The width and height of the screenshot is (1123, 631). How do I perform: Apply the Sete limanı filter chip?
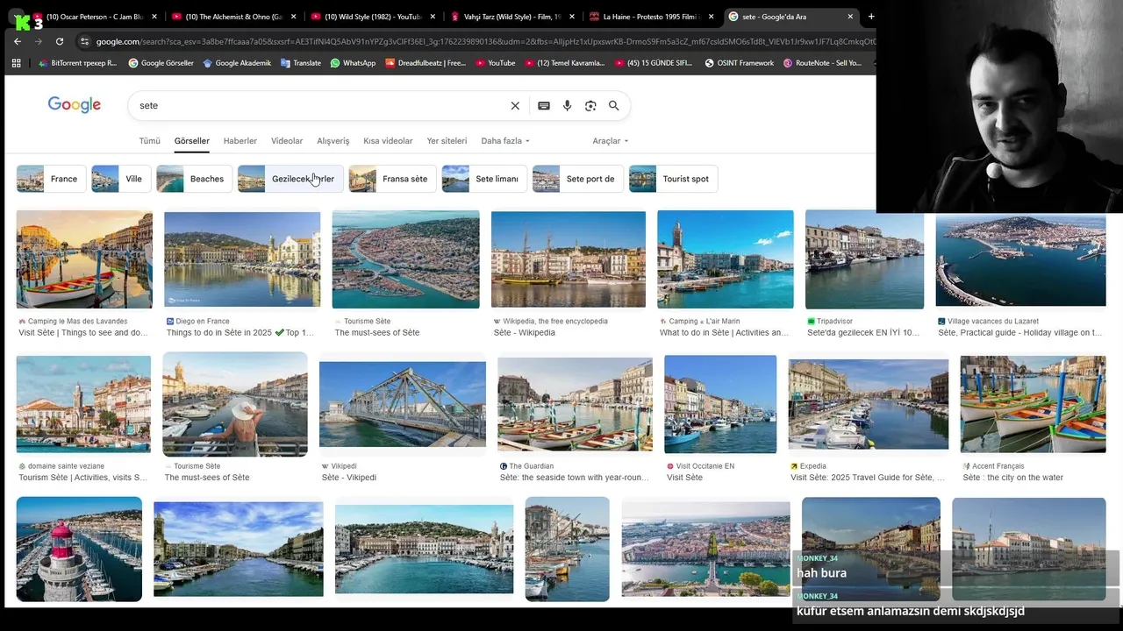click(x=484, y=179)
